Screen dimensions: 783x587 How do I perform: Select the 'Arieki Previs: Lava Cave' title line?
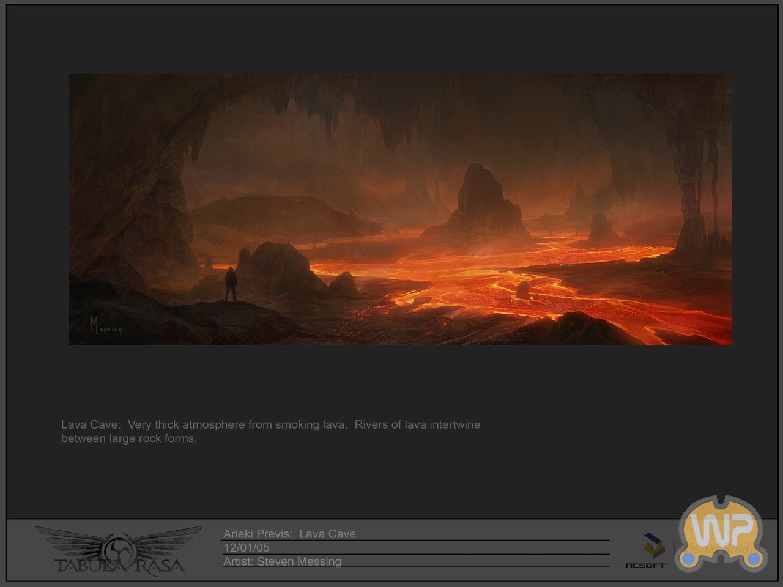289,534
